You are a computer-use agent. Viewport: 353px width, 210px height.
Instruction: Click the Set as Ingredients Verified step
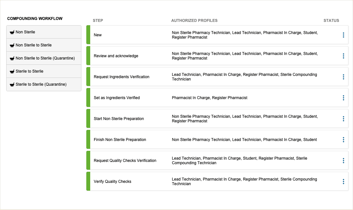tap(117, 98)
